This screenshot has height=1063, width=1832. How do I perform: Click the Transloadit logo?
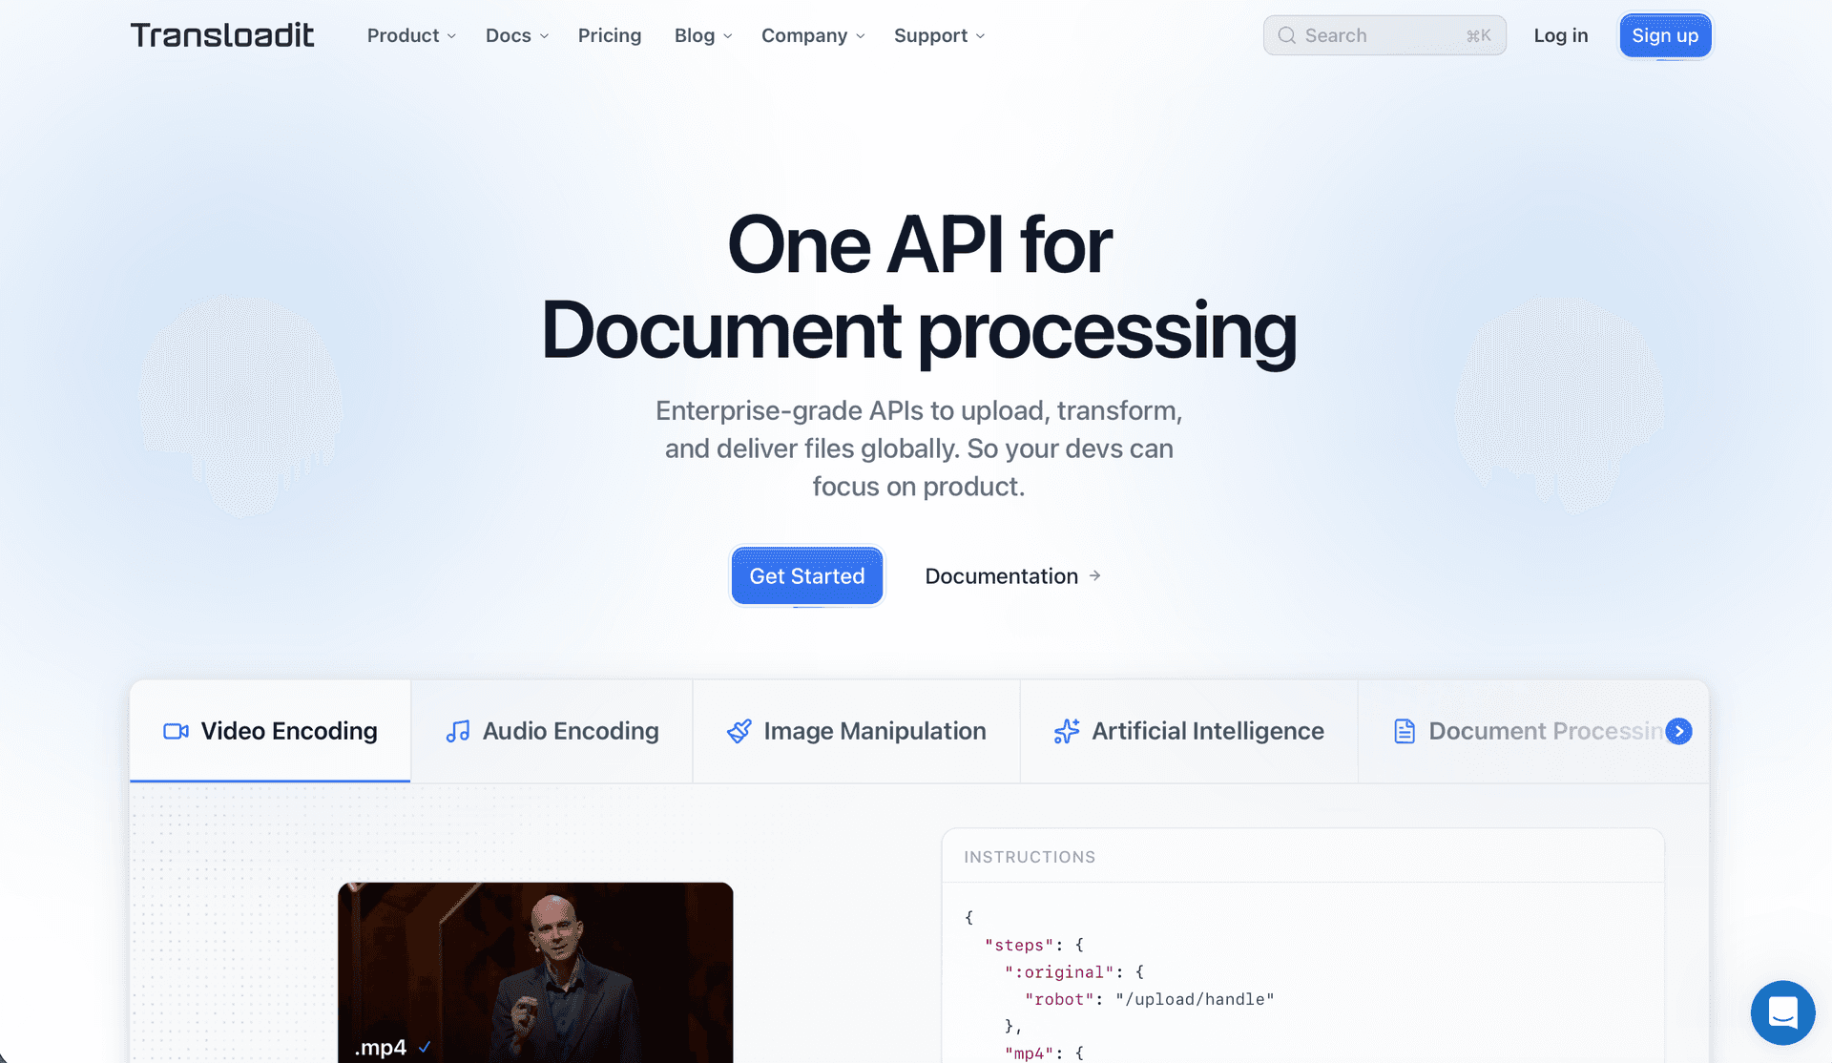click(221, 35)
